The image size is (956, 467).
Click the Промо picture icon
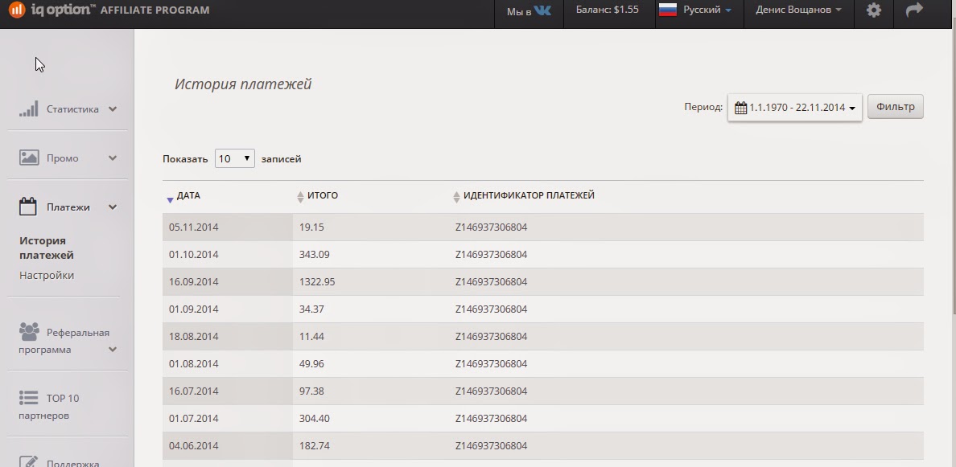29,158
